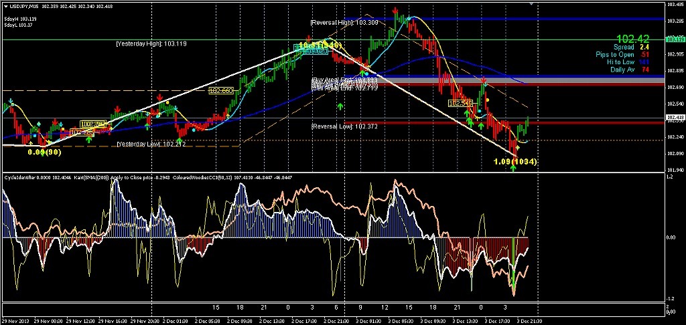Click the yellow 0.09(90) swing label
Image resolution: width=686 pixels, height=325 pixels.
tap(45, 152)
